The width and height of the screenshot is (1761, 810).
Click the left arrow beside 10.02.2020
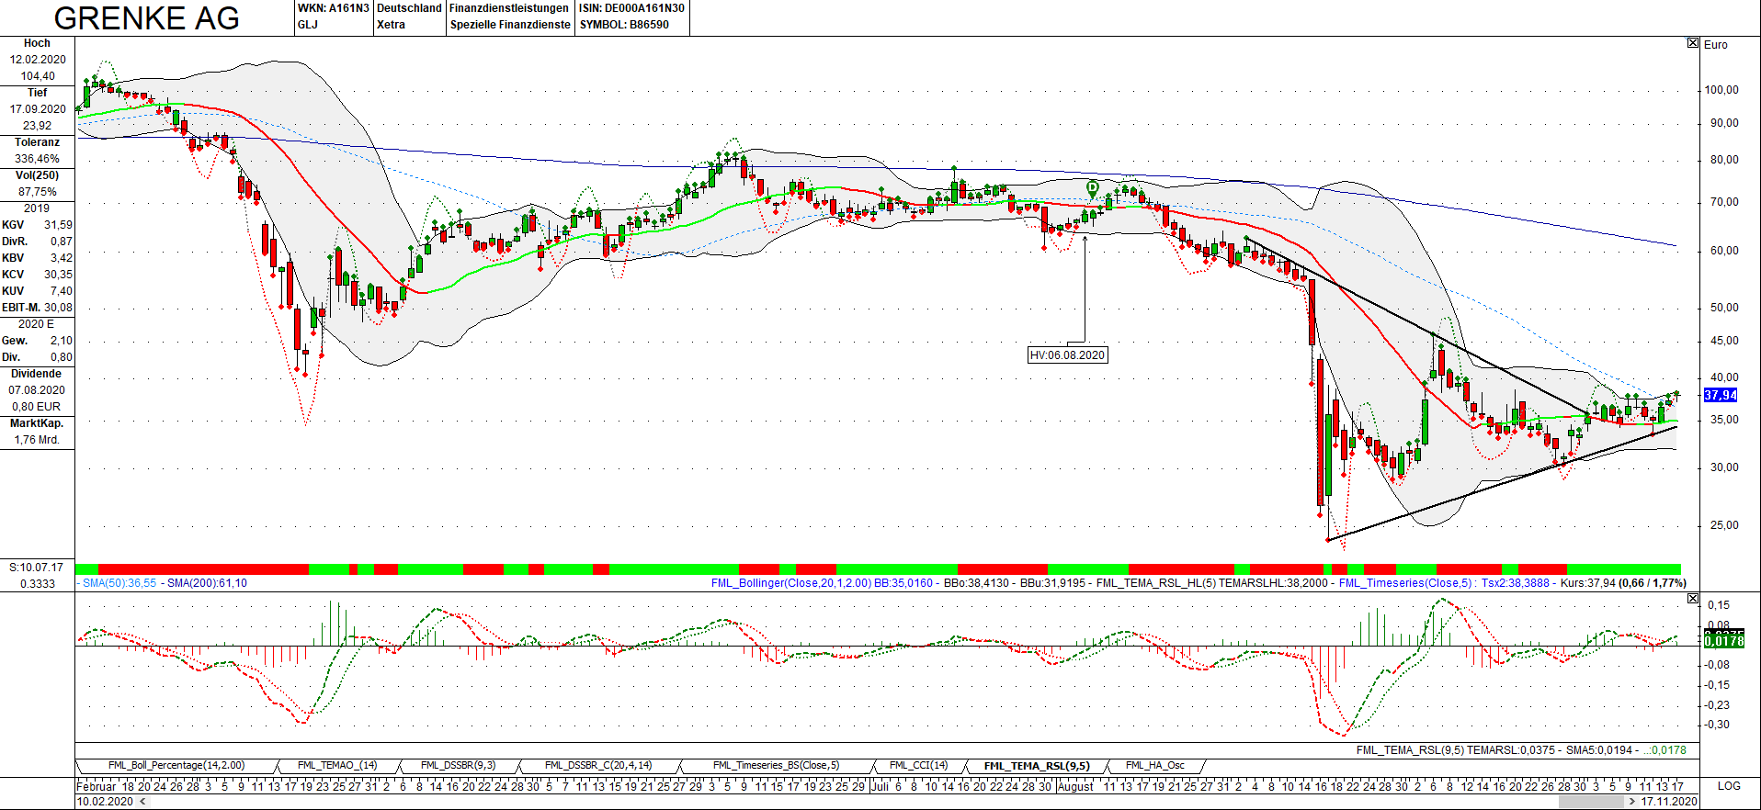click(141, 802)
